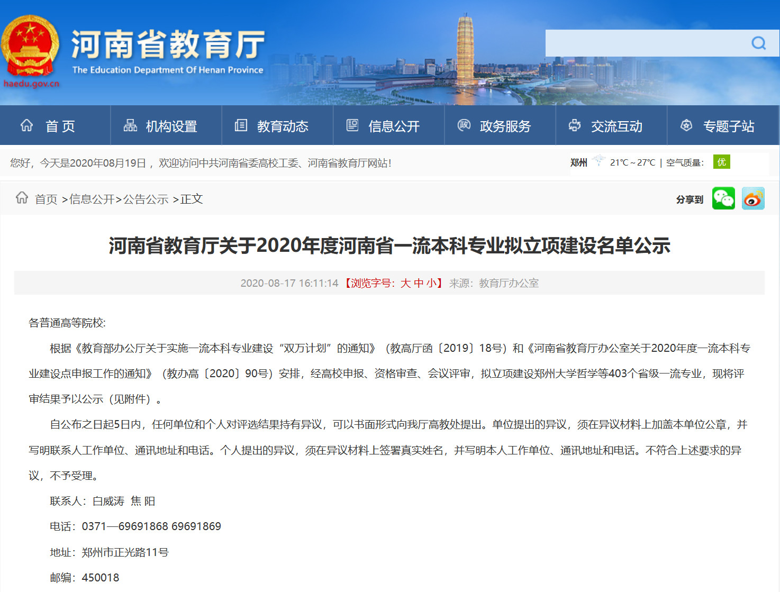780x592 pixels.
Task: Click the house icon beside 首页 in navigation
Action: (x=26, y=125)
